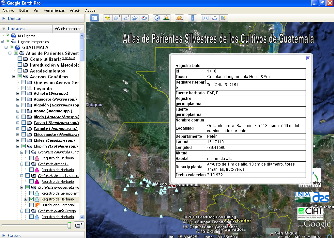This screenshot has height=238, width=334.
Task: Expand the Algodón (Gossypium spp.) folder
Action: 18,105
